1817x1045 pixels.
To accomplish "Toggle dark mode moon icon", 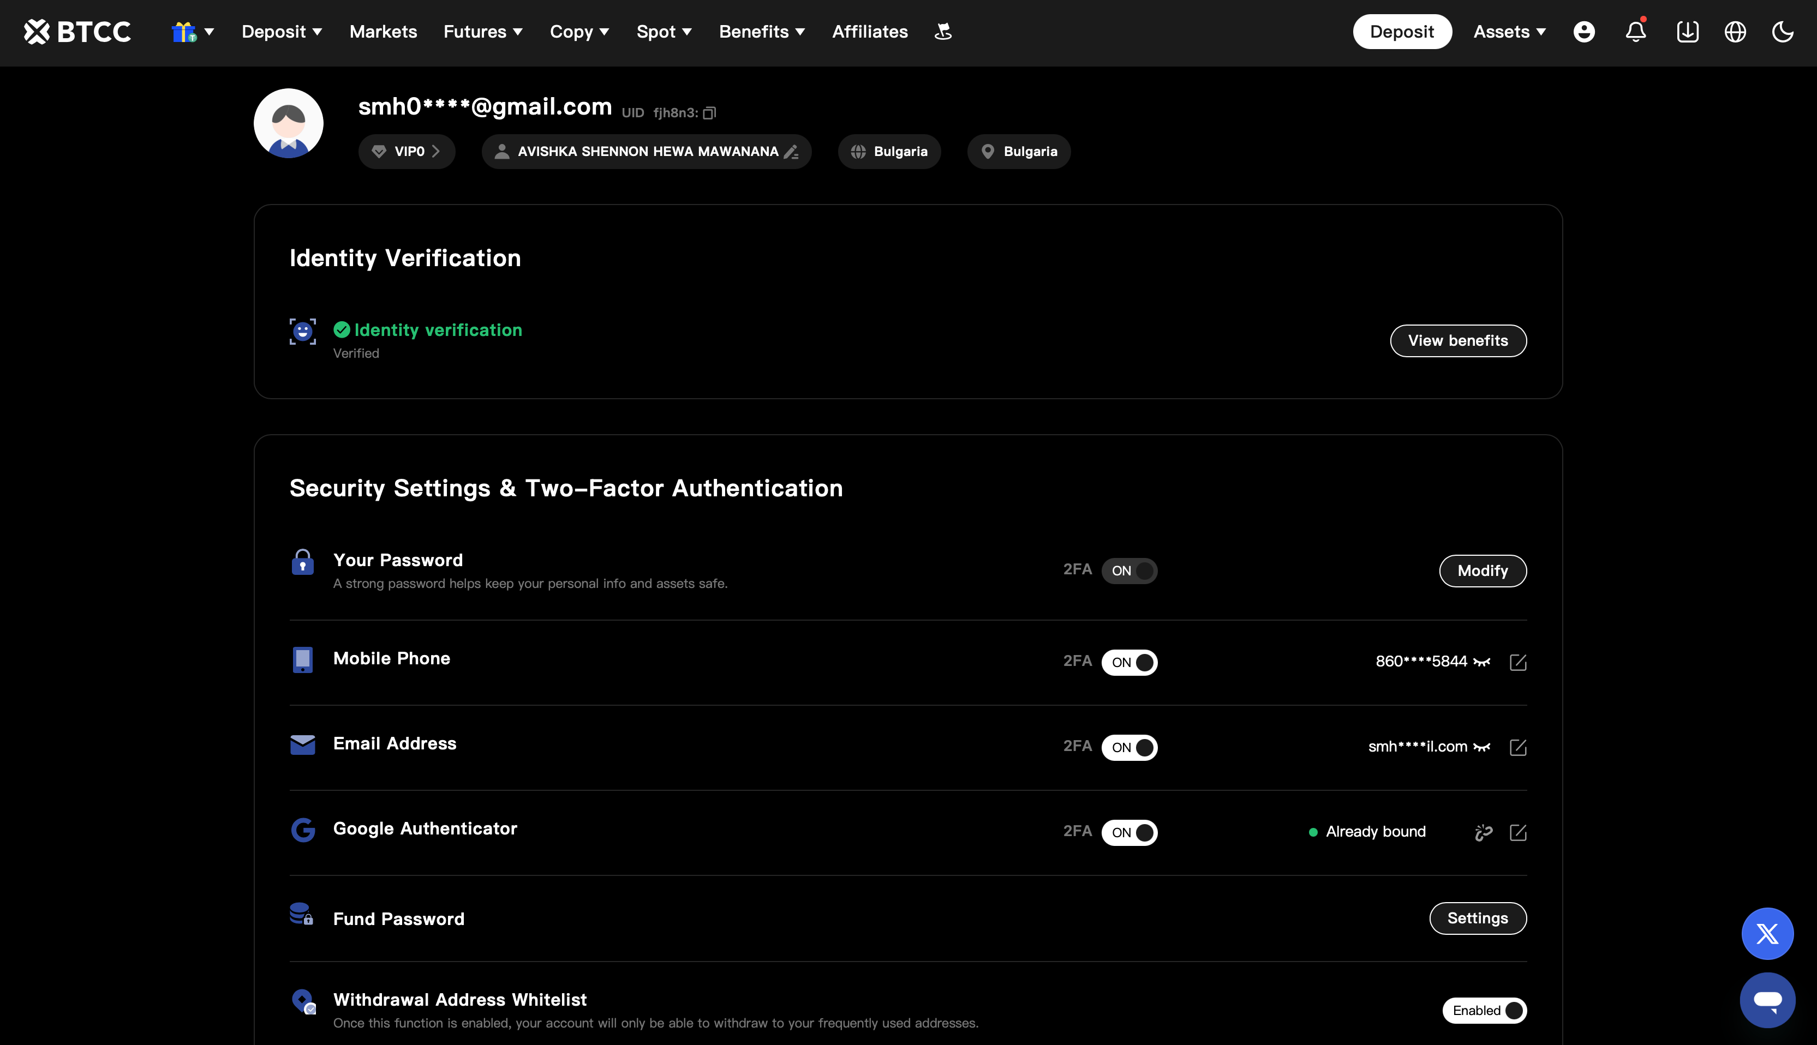I will 1783,32.
